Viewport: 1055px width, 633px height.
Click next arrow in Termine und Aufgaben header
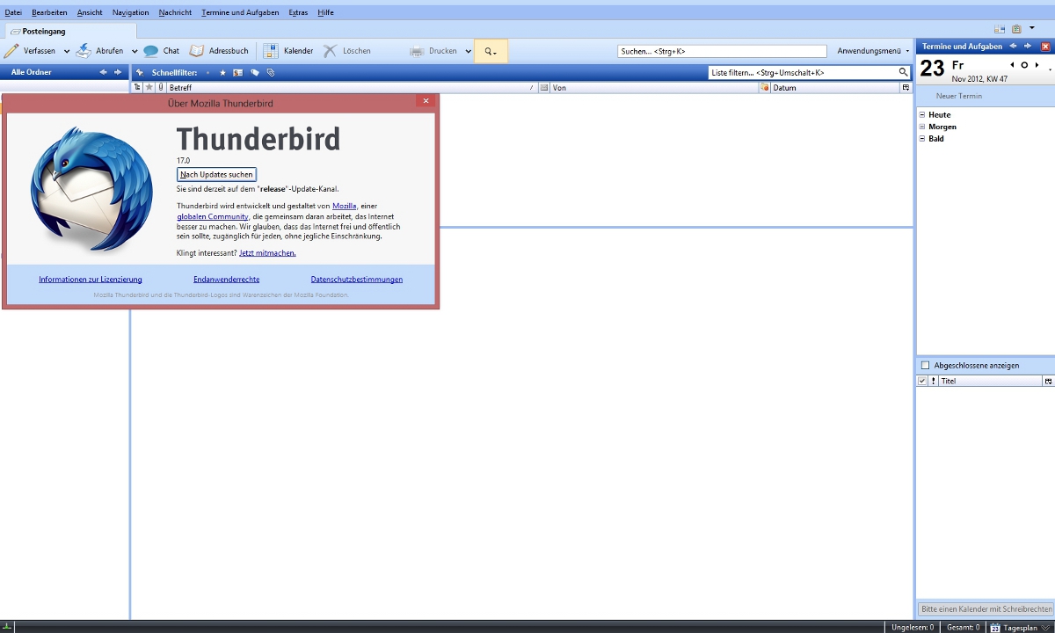pos(1028,46)
